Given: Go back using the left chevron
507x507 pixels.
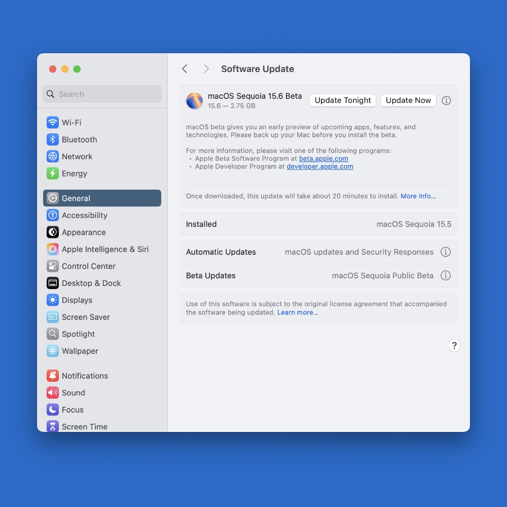Looking at the screenshot, I should click(x=185, y=69).
